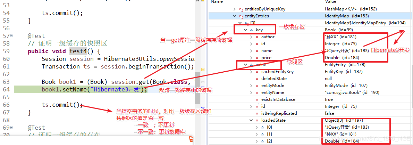Click the value HashMap<K,V> (id=152)
The height and width of the screenshot is (145, 413).
pos(351,9)
